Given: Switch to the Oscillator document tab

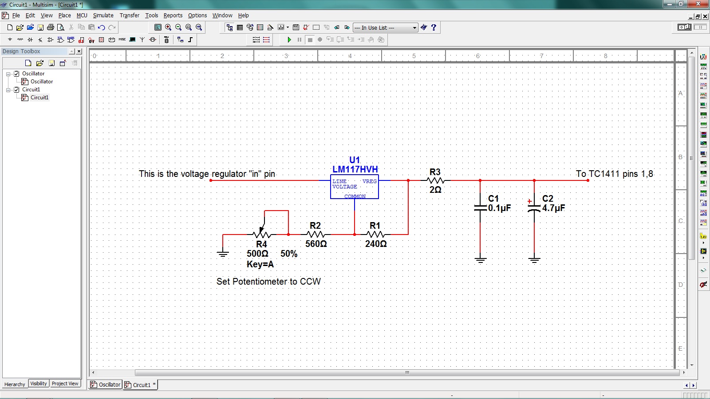Looking at the screenshot, I should [106, 384].
